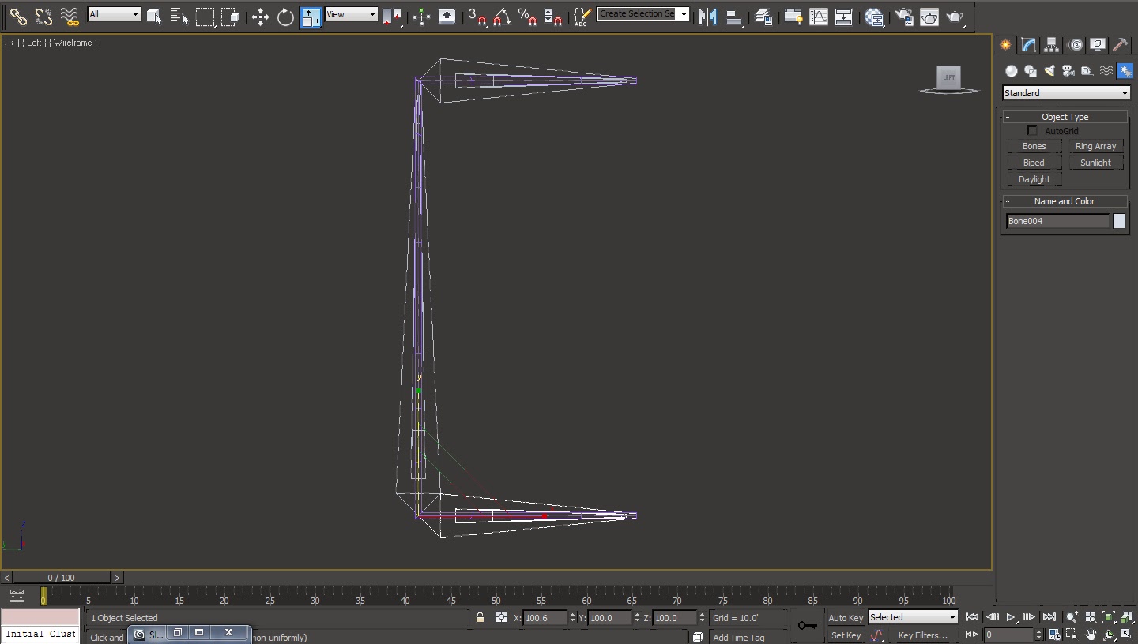This screenshot has width=1138, height=644.
Task: Click the Bones object type button
Action: (x=1034, y=146)
